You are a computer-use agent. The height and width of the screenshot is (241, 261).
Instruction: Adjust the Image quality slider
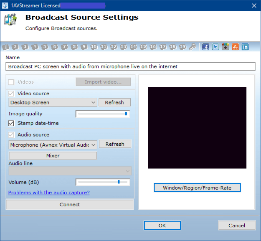pyautogui.click(x=103, y=114)
